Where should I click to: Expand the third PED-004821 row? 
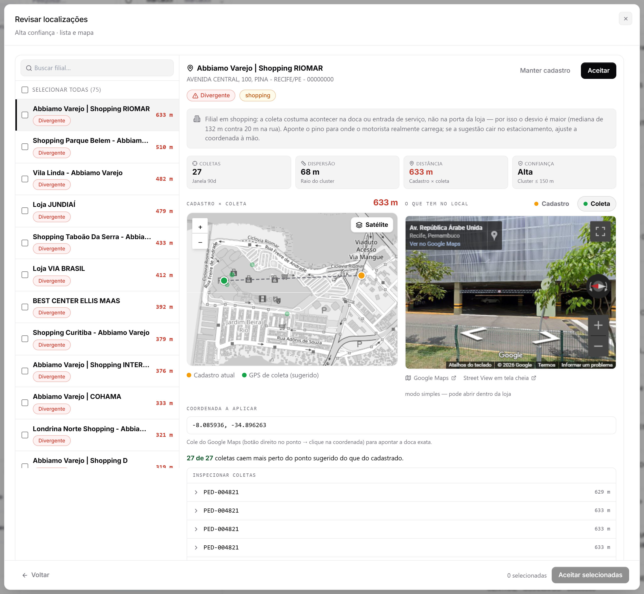pyautogui.click(x=401, y=529)
